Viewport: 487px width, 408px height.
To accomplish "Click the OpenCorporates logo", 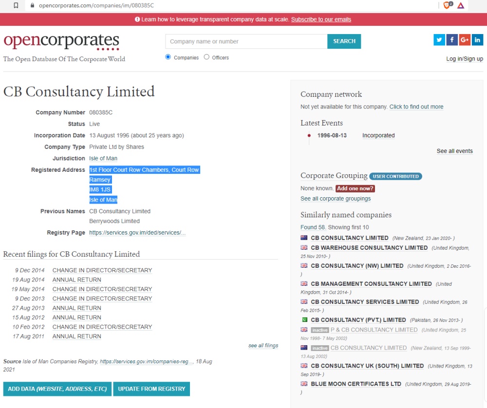I will [61, 42].
